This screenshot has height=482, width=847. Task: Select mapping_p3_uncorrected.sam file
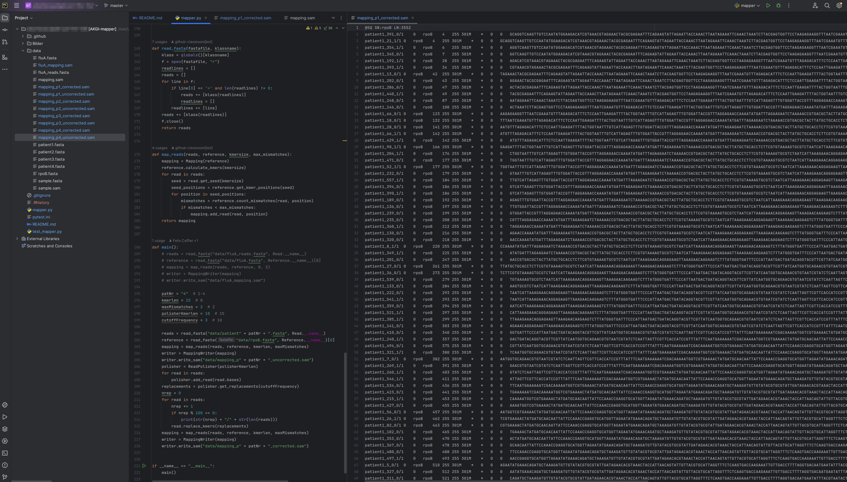click(66, 123)
